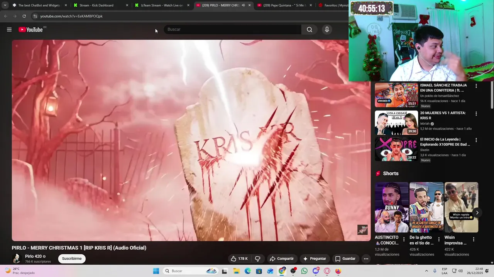Switch to Stream - Kick Dashboard tab

coord(101,5)
